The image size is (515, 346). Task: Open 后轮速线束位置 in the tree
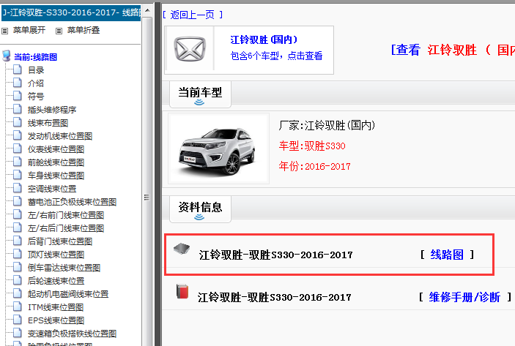click(56, 281)
